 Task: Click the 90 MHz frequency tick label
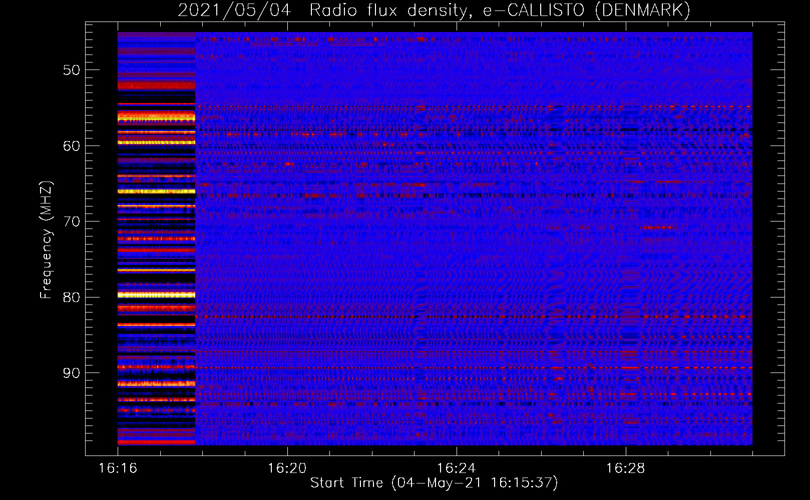point(72,373)
